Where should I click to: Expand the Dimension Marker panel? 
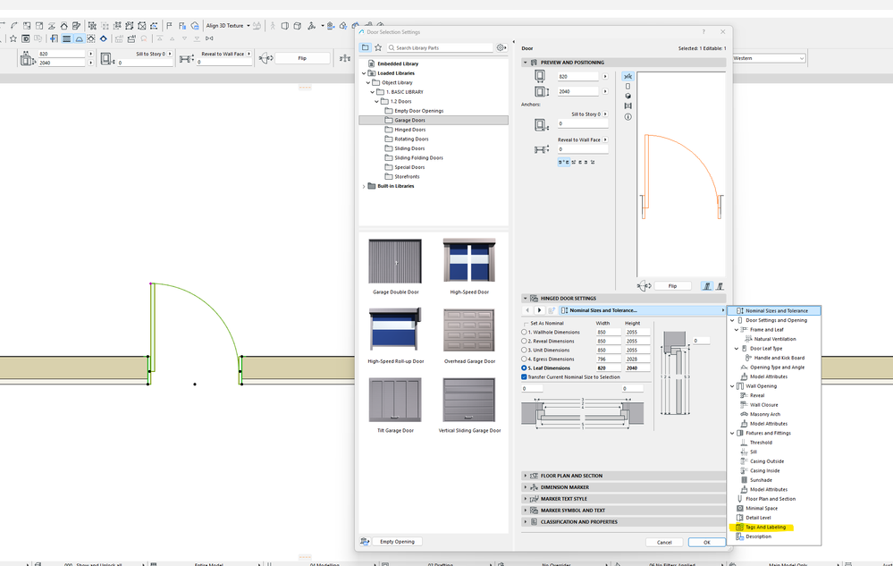pos(525,487)
